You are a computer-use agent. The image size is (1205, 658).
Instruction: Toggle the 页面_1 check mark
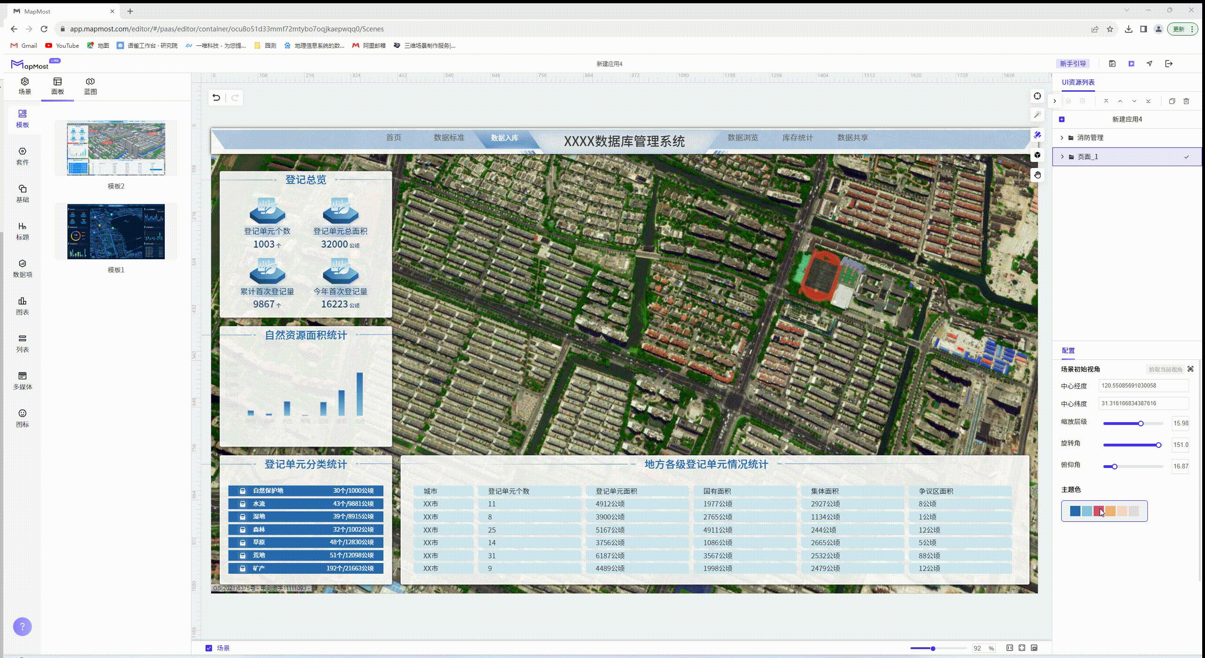click(1186, 157)
